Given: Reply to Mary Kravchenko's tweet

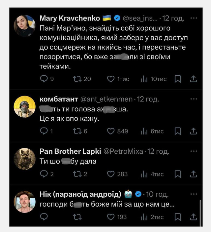Looking at the screenshot, I should point(44,79).
